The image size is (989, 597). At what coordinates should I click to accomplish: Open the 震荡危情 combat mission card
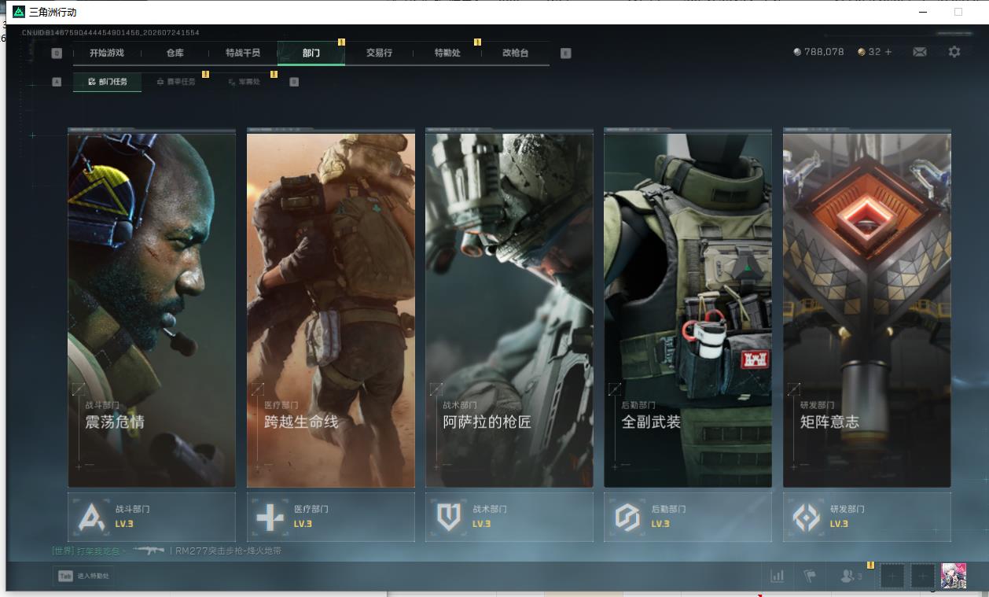pos(152,308)
